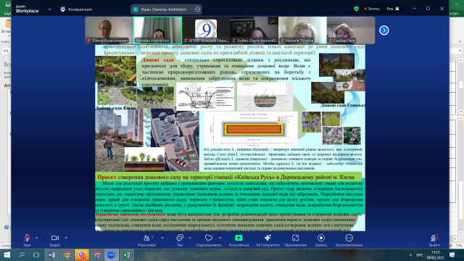Open Отреагировать reactions heart icon
This screenshot has width=464, height=261.
209,238
